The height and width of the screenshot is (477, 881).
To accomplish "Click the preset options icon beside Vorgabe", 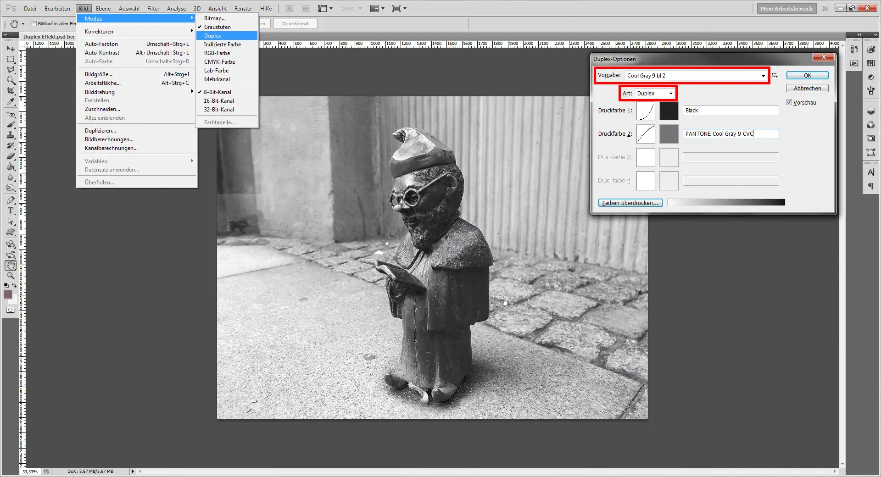I will pos(775,75).
